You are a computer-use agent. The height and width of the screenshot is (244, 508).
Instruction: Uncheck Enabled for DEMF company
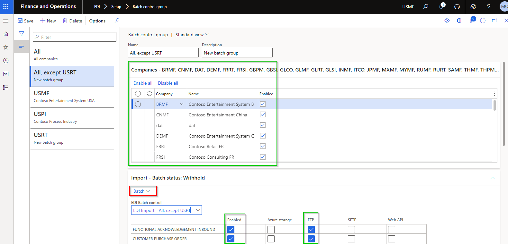(263, 136)
